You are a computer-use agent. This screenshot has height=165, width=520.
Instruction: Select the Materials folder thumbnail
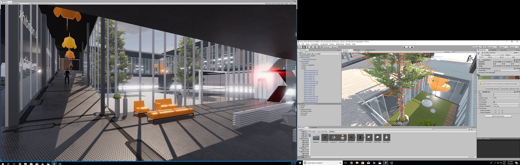pyautogui.click(x=316, y=138)
